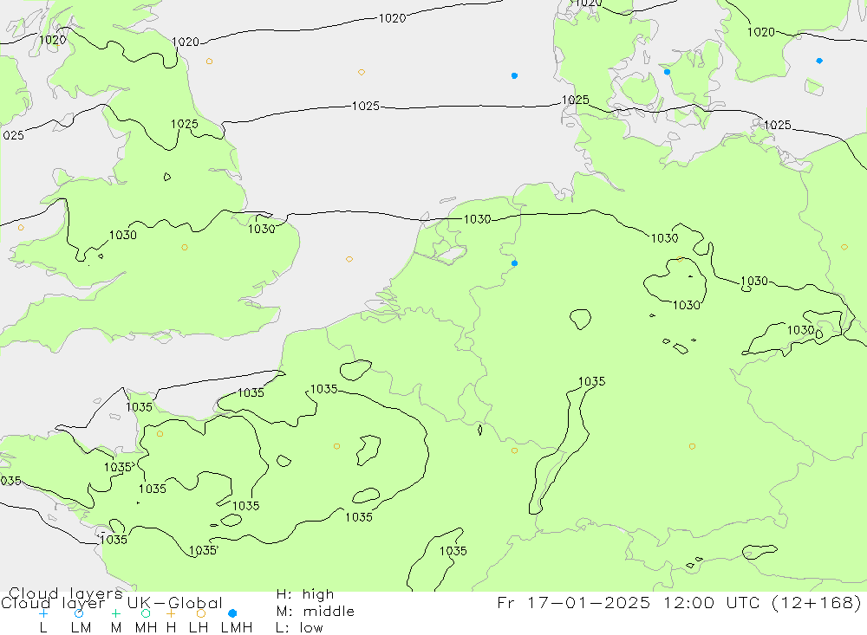Click the 'LMH' legend label
This screenshot has width=867, height=635.
(237, 628)
